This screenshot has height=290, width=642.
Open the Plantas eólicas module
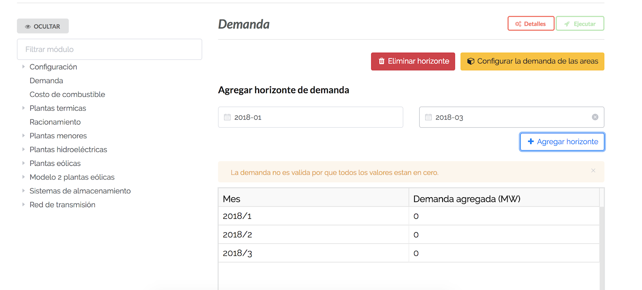pos(55,163)
